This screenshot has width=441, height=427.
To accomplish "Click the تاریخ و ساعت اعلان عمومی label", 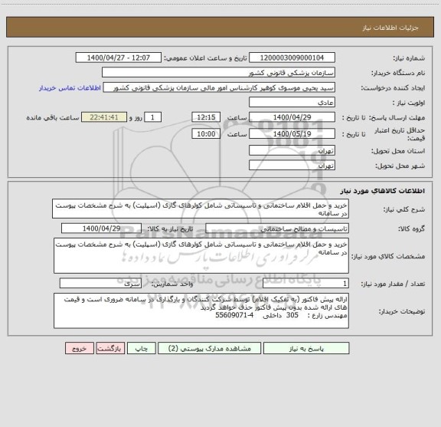I will 206,58.
